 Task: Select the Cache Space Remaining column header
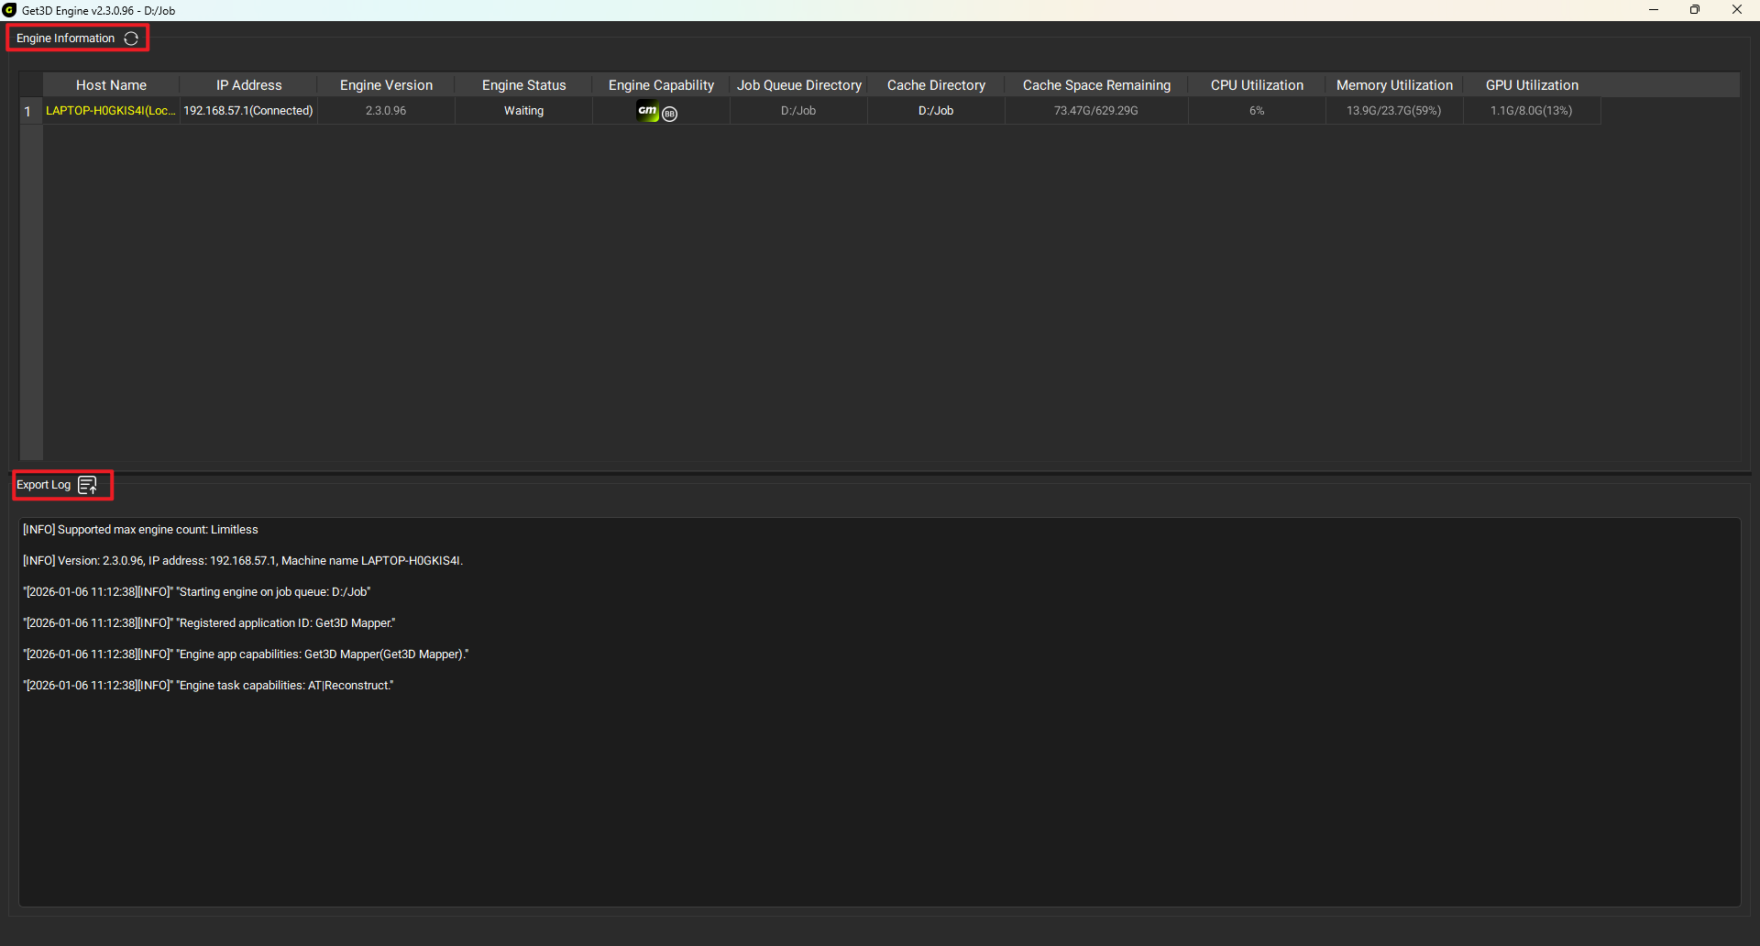click(1096, 85)
